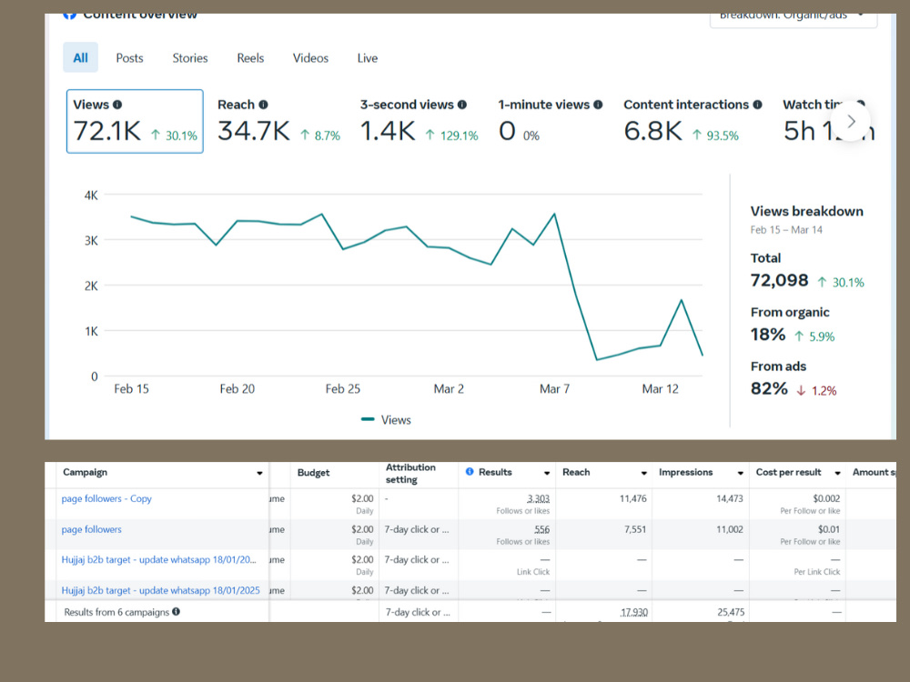This screenshot has width=910, height=682.
Task: Open the Cost per result dropdown arrow
Action: point(837,473)
